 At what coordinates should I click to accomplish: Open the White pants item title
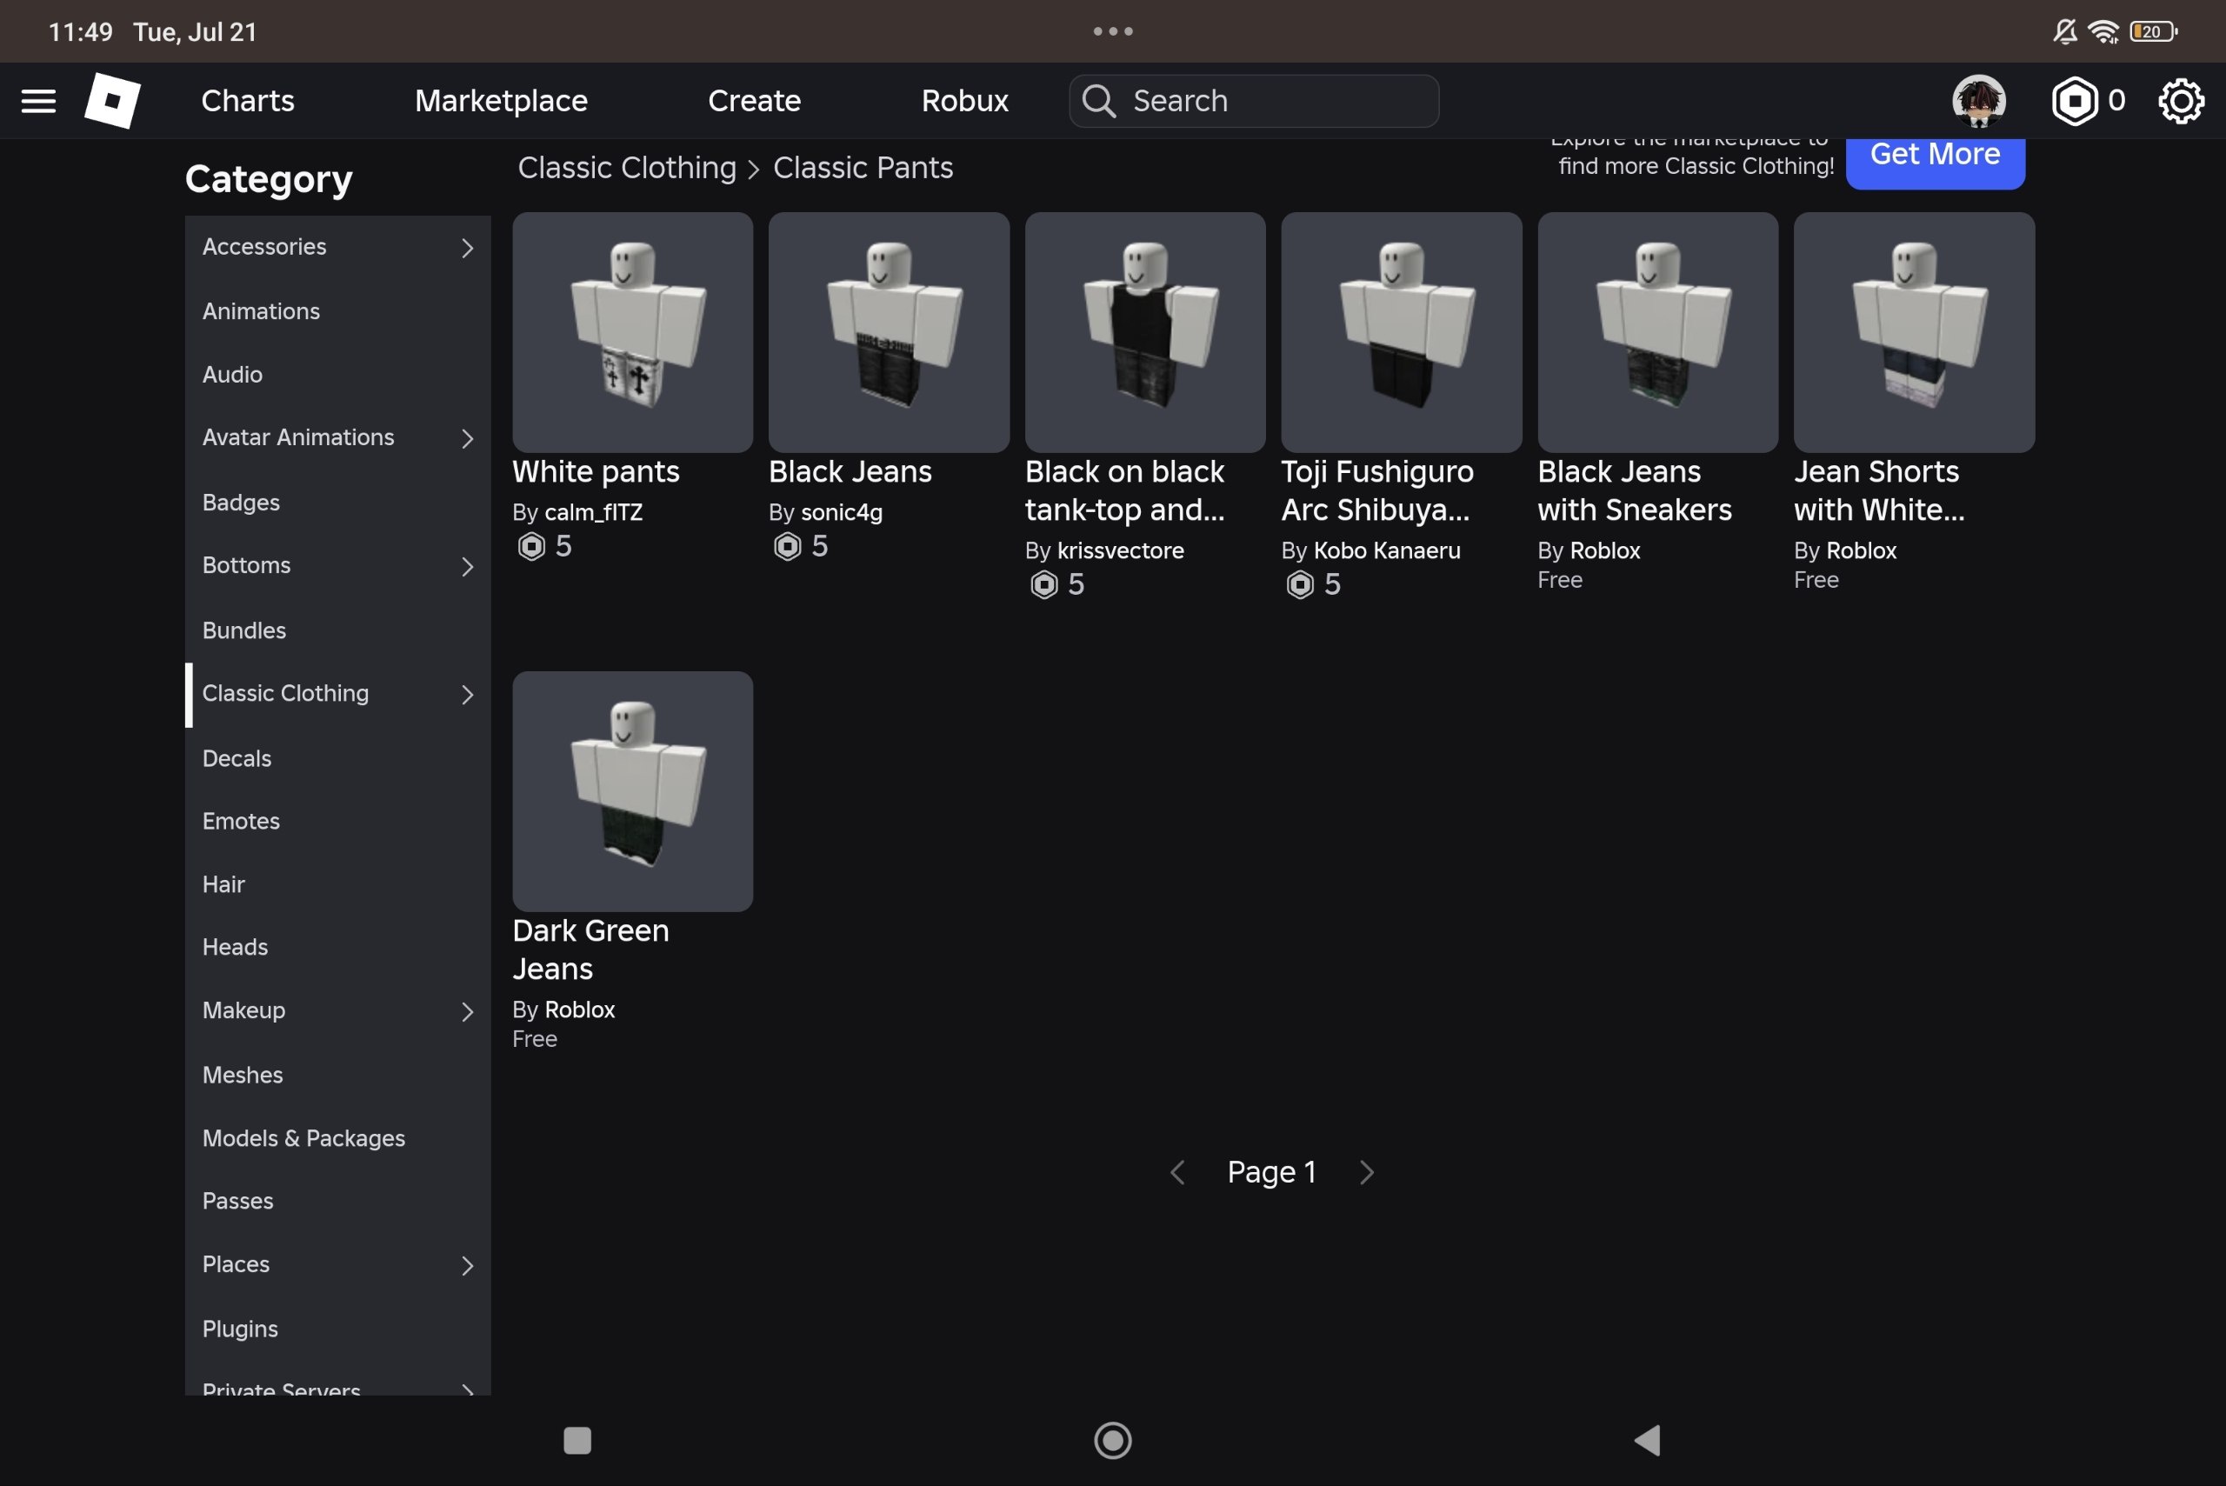point(596,471)
